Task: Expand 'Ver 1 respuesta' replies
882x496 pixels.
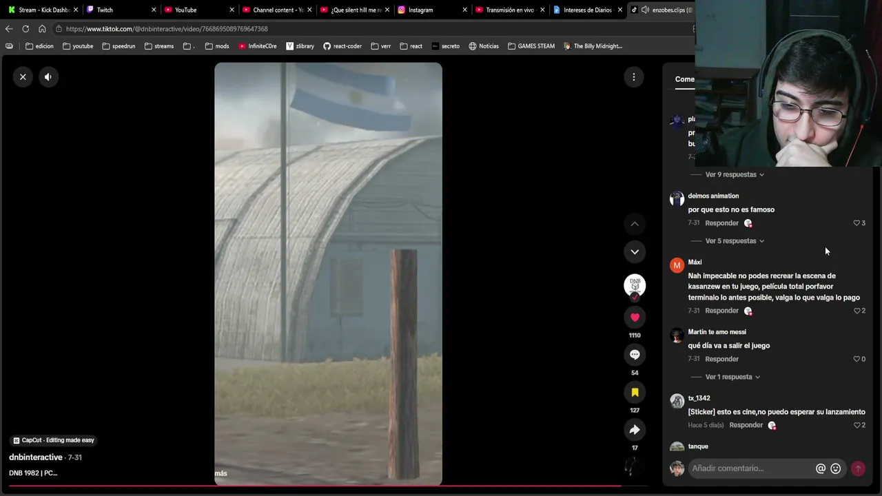Action: tap(732, 377)
